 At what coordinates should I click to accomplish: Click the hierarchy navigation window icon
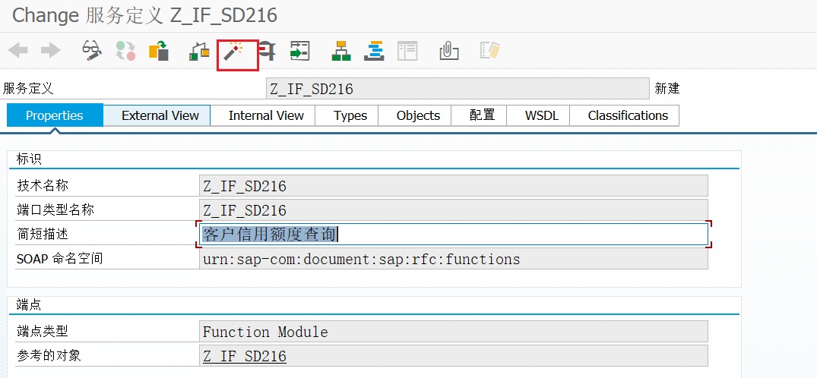coord(341,51)
